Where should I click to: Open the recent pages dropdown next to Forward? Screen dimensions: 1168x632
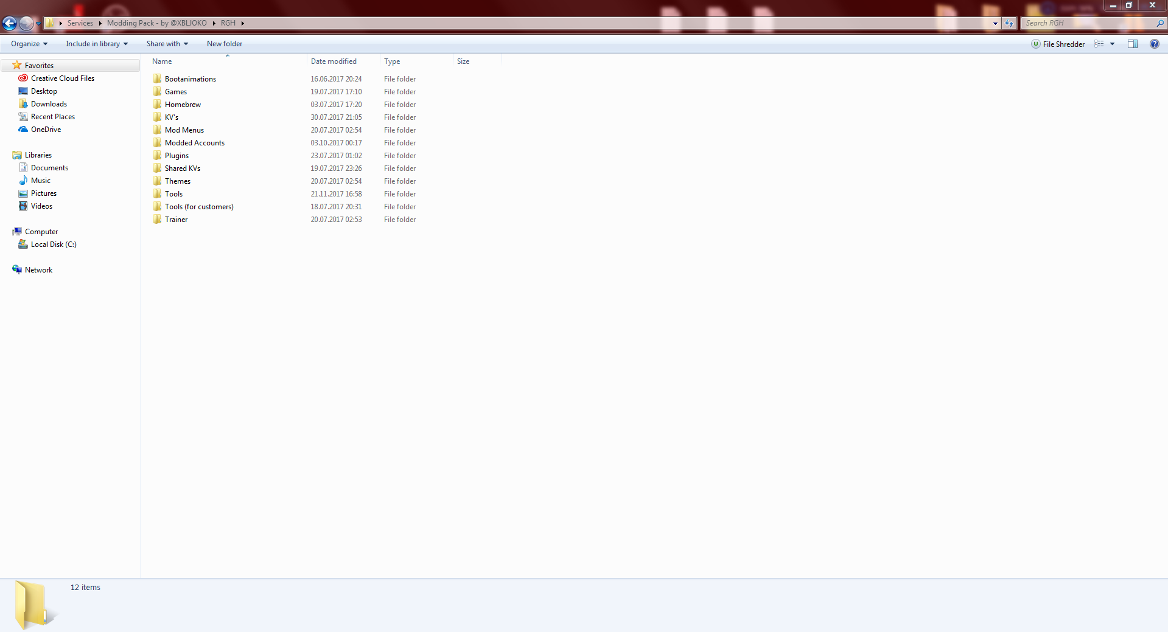coord(38,23)
